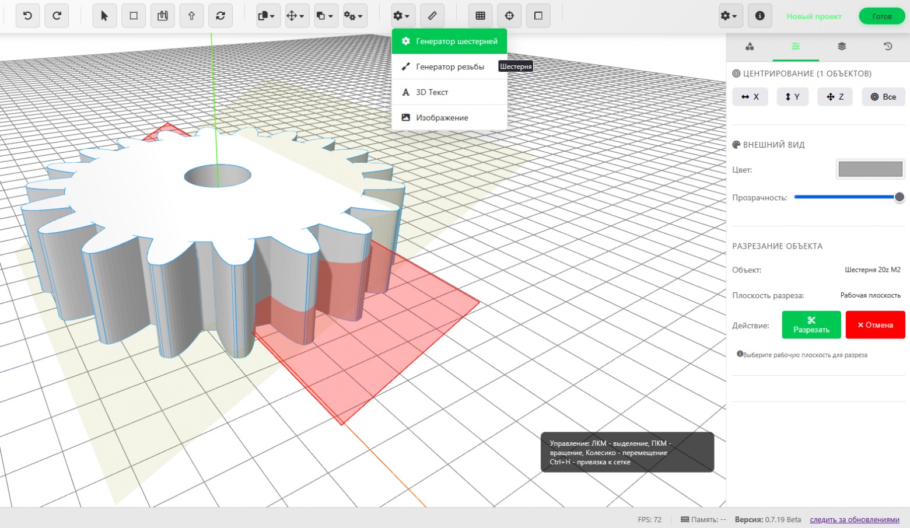This screenshot has height=528, width=910.
Task: Center object on Z axis
Action: 835,96
